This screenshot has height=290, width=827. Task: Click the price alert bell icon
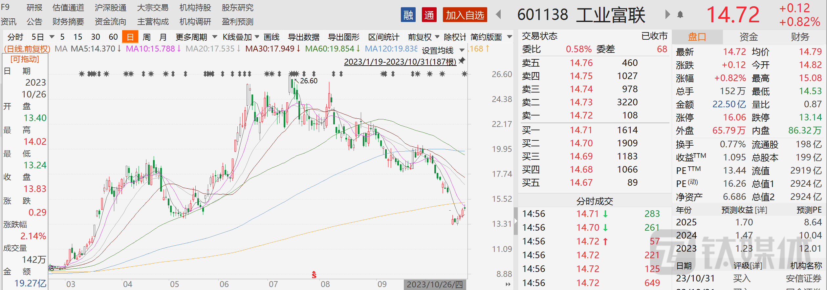tap(680, 15)
